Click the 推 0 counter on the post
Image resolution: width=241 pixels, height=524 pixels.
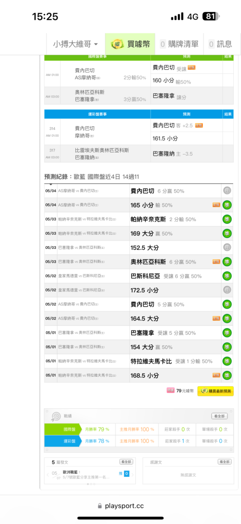click(124, 474)
